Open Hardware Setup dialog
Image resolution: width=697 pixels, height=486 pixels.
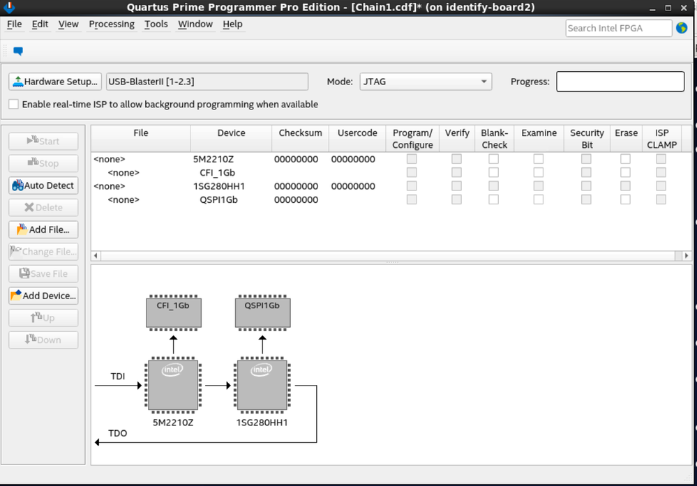coord(55,82)
